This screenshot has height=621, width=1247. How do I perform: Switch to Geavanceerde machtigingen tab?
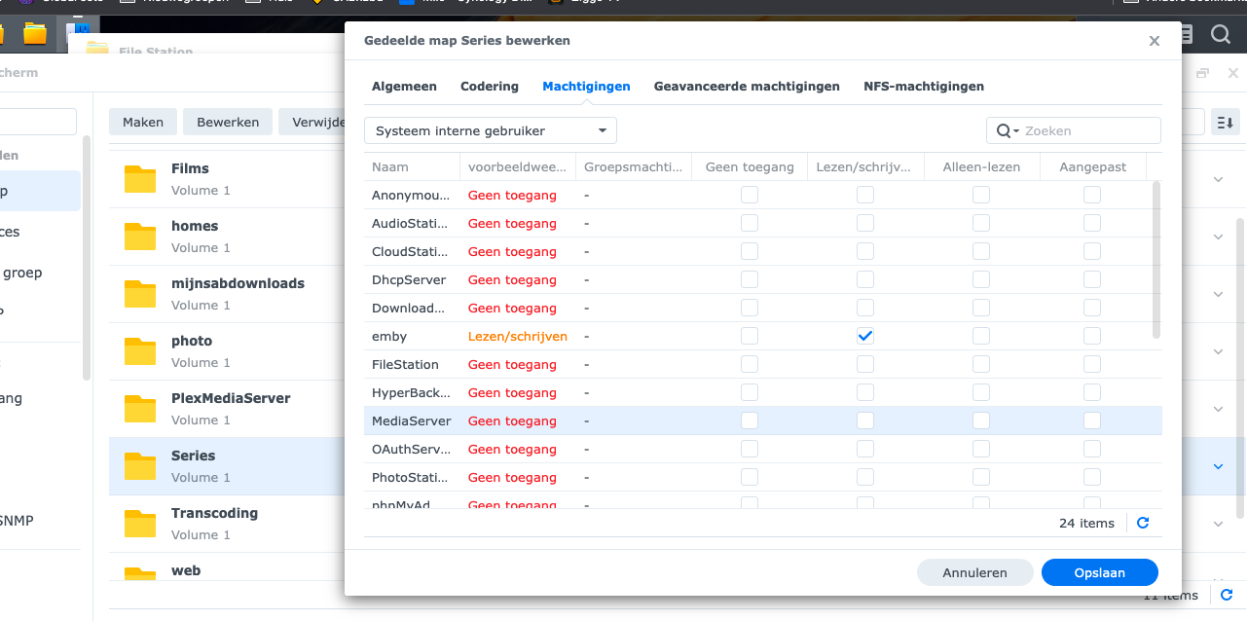pos(747,87)
